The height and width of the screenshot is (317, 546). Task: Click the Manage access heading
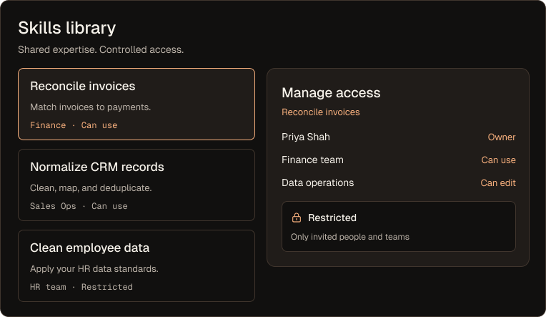[x=331, y=93]
